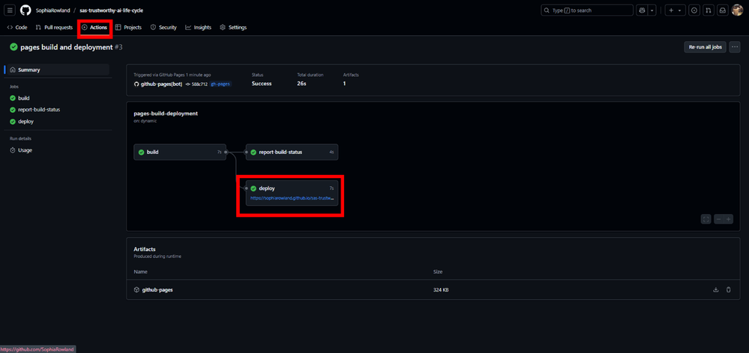This screenshot has height=353, width=749.
Task: Go to the GitHub home logo
Action: (25, 10)
